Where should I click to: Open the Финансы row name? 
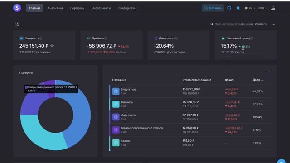pos(127,102)
